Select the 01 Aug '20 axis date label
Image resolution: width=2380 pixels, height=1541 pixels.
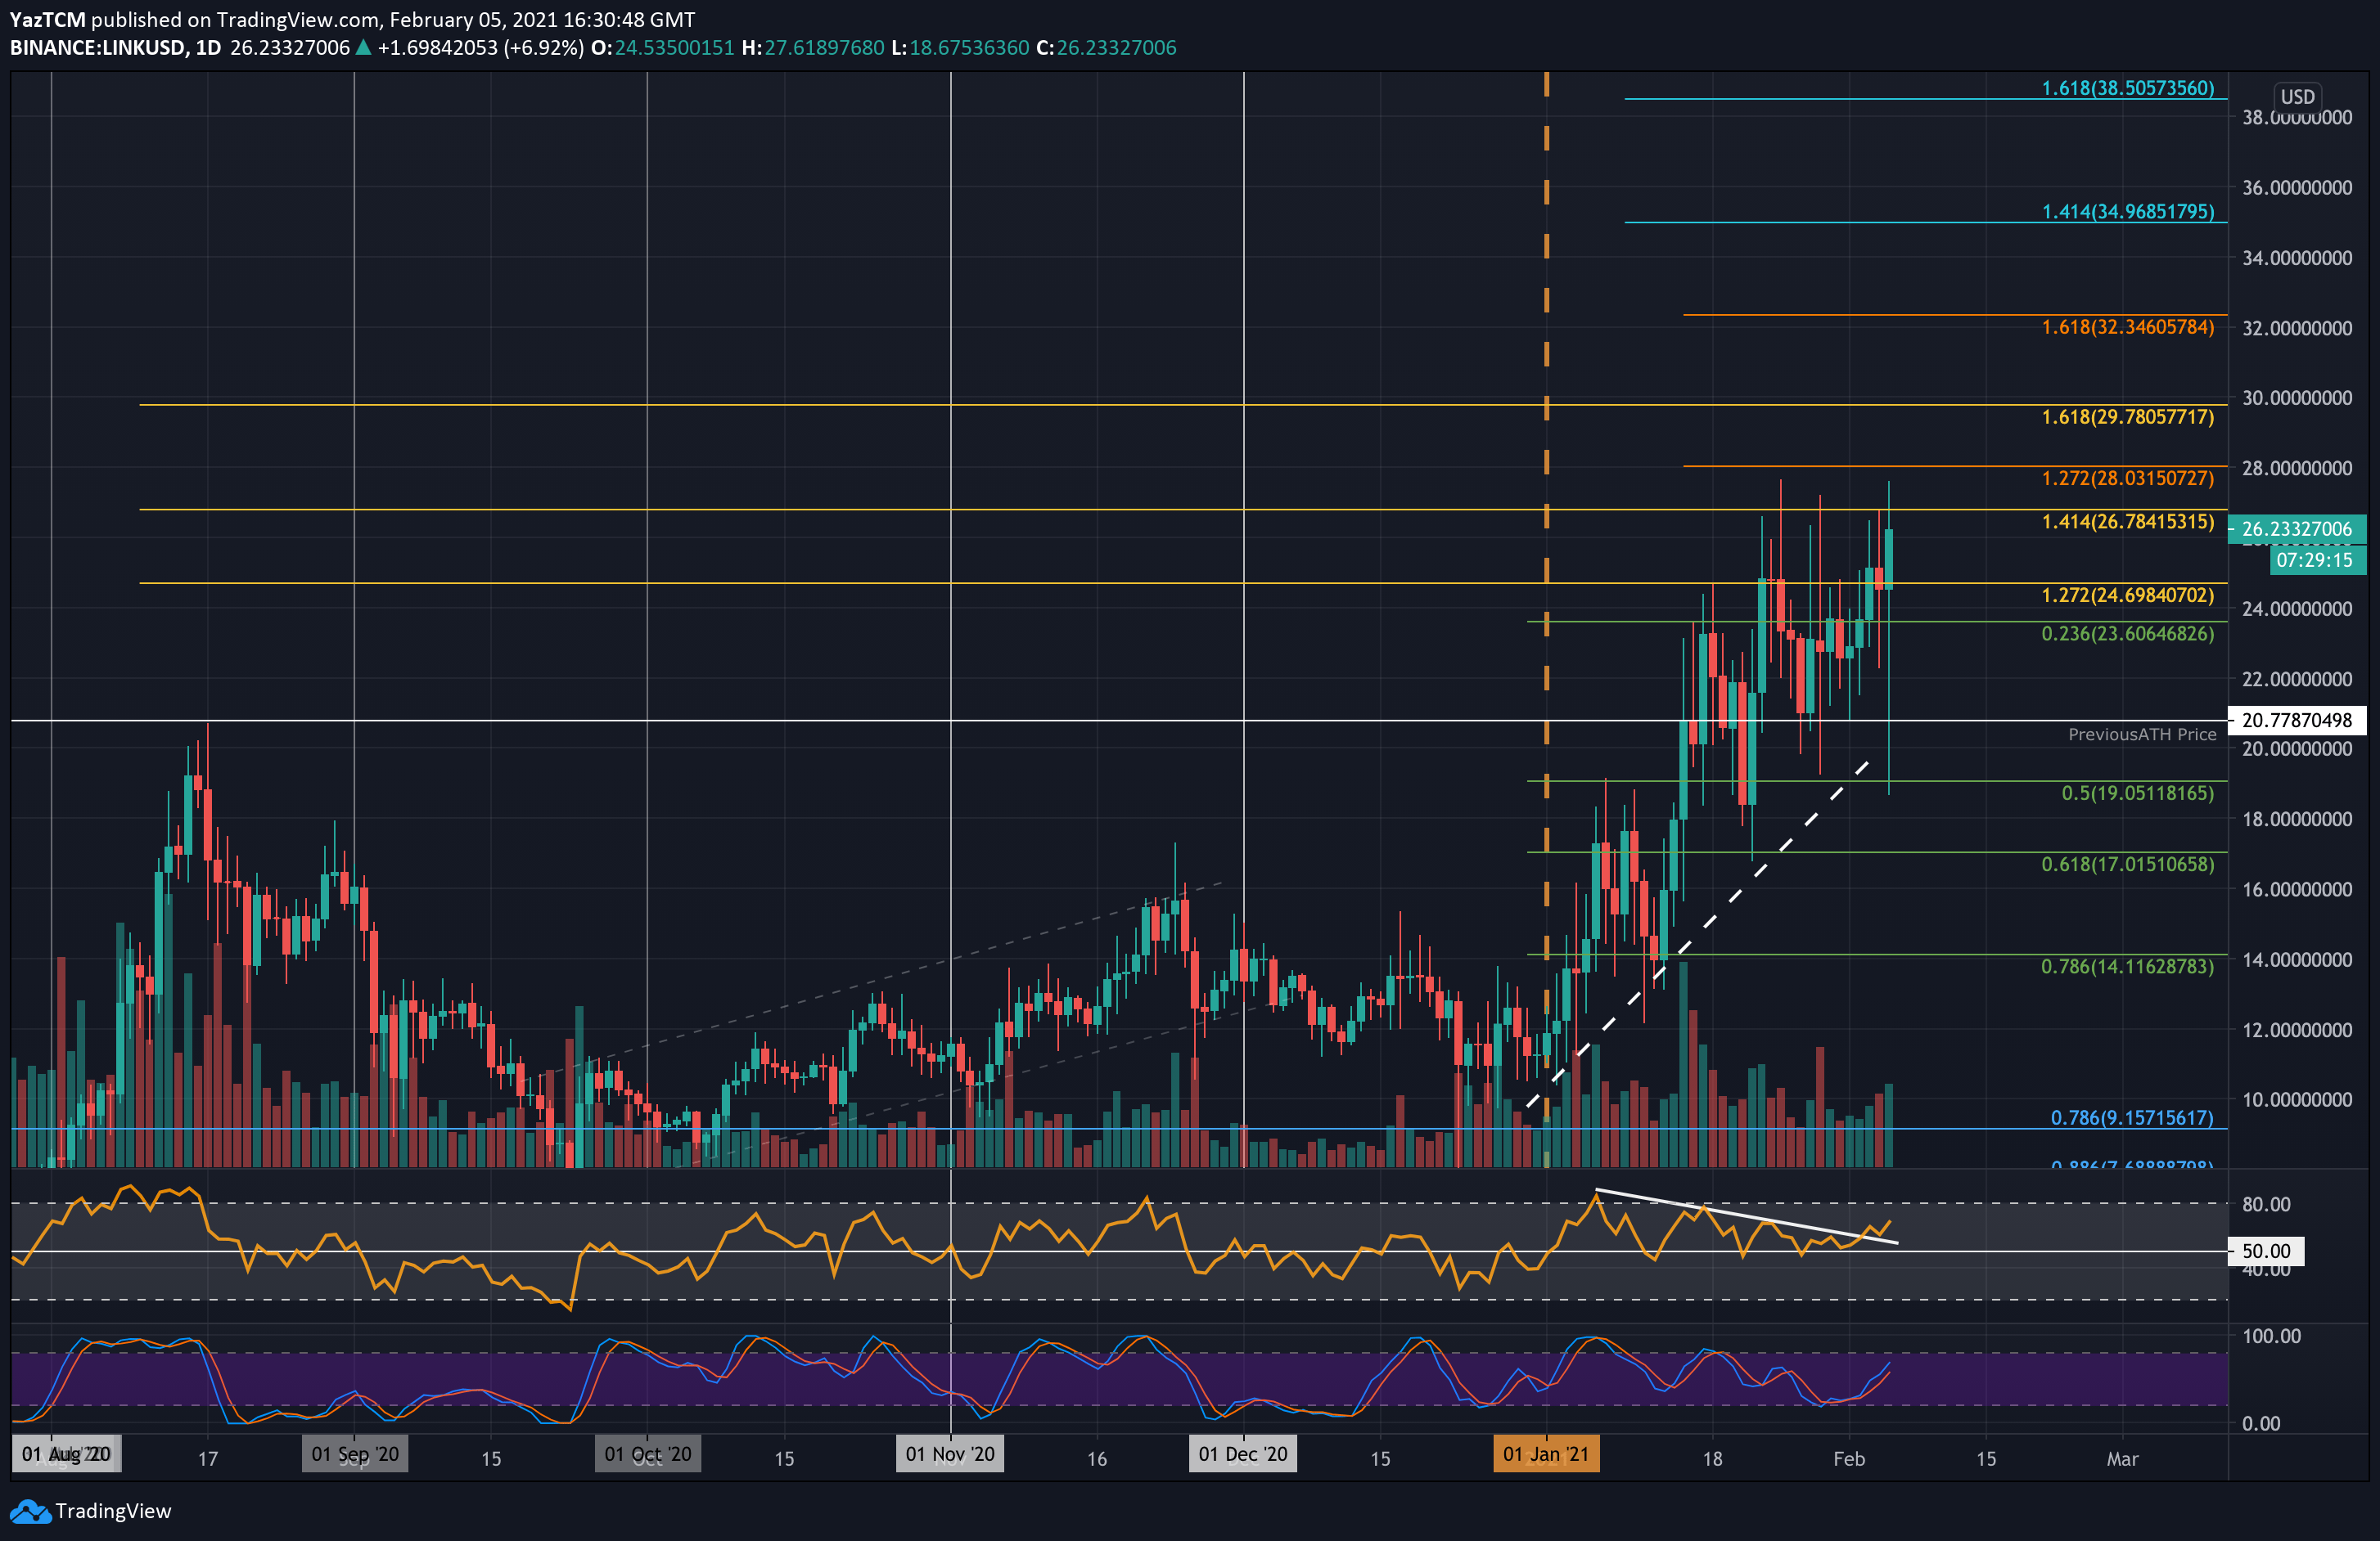65,1454
